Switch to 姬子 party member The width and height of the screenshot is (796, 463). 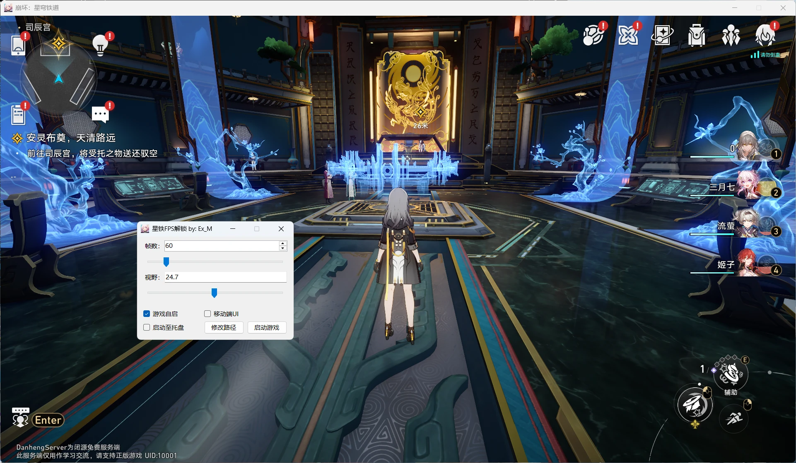click(745, 264)
